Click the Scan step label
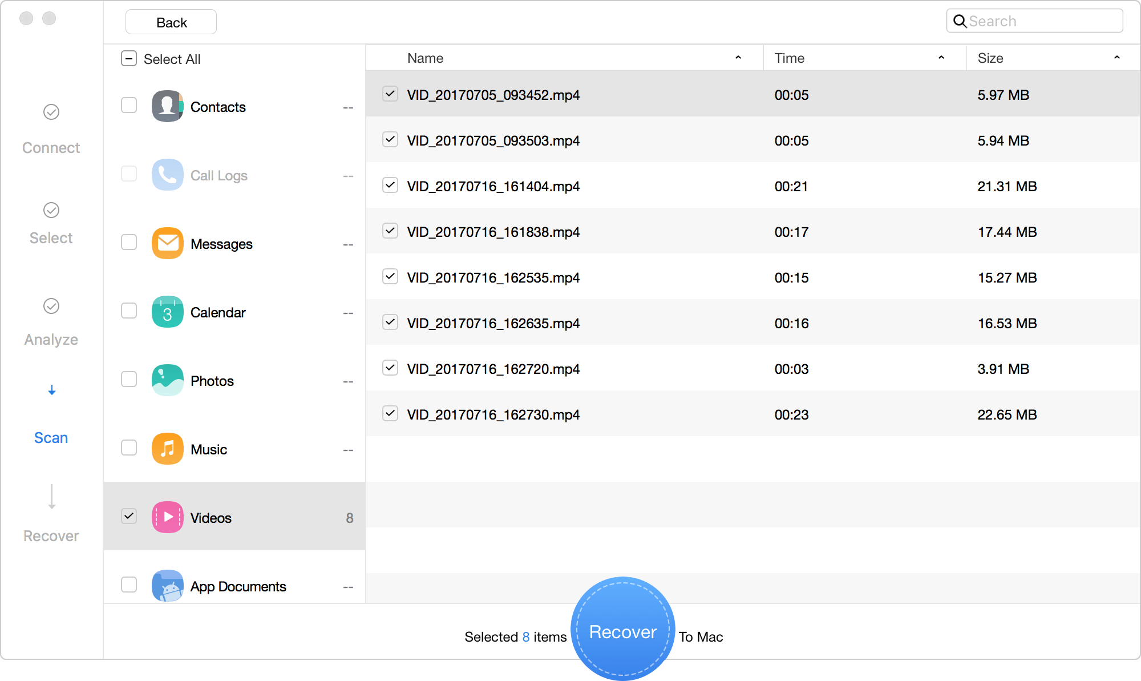1141x681 pixels. point(51,438)
